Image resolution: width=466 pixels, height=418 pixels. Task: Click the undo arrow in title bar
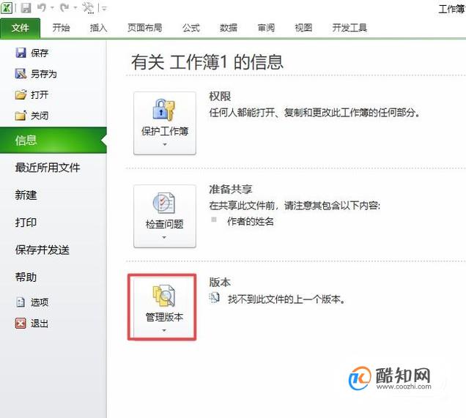point(42,8)
